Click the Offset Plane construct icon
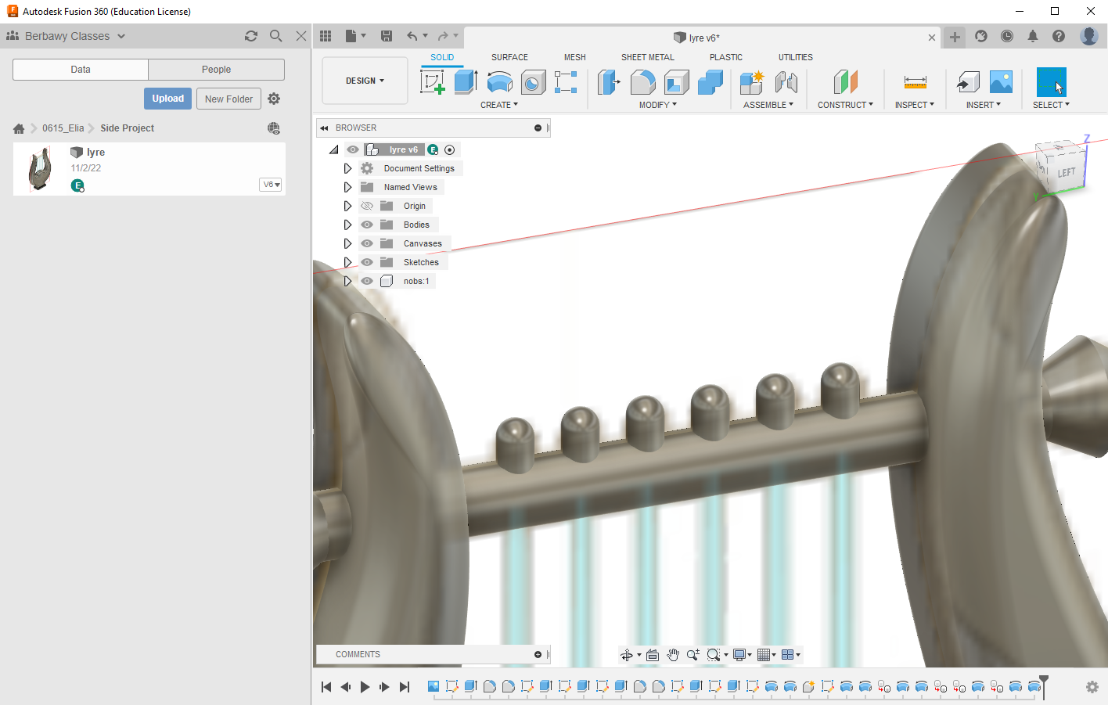Viewport: 1108px width, 705px height. [x=846, y=82]
